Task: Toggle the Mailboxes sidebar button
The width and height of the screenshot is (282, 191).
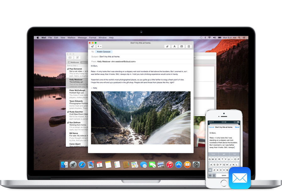Action: tap(73, 62)
